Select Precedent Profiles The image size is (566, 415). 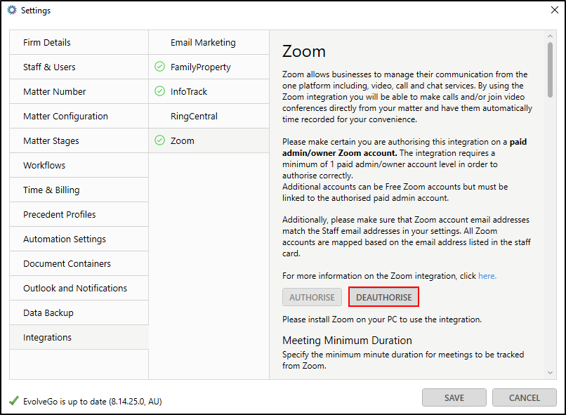click(79, 214)
